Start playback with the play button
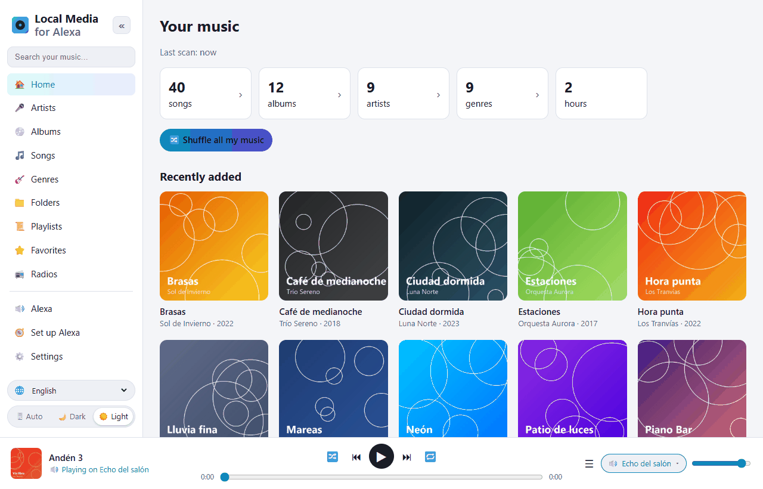This screenshot has height=489, width=763. point(381,457)
